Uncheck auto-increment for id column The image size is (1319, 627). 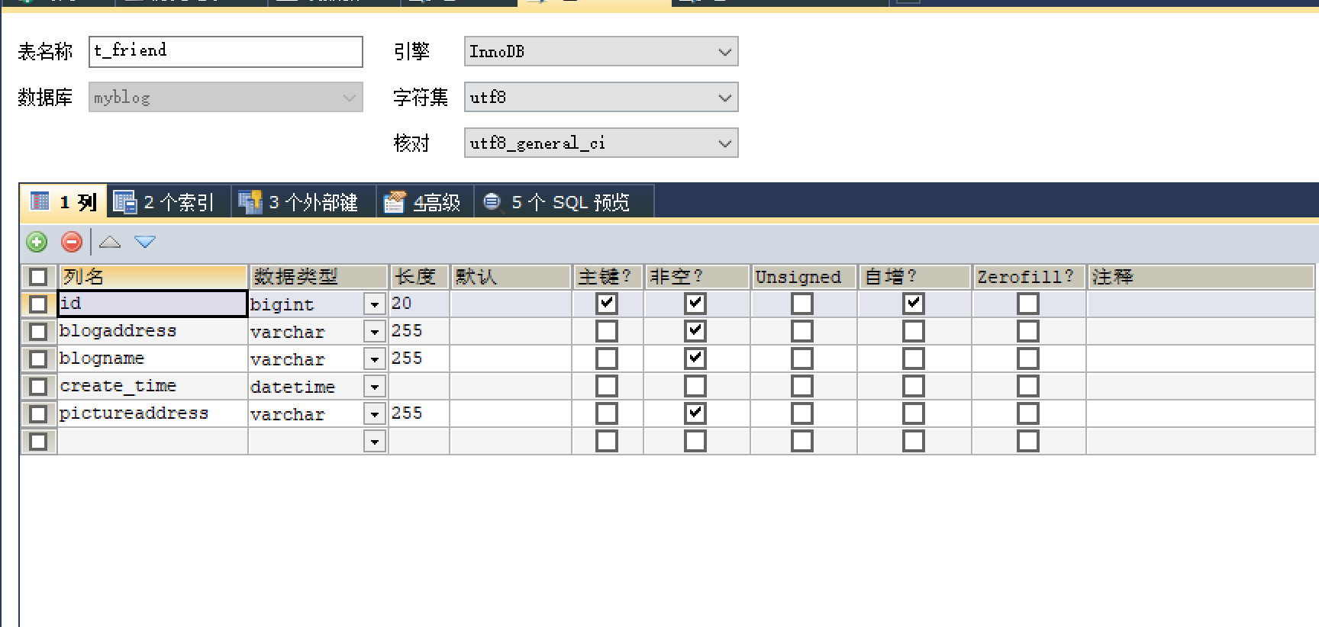coord(914,304)
